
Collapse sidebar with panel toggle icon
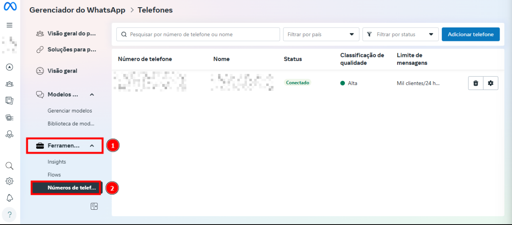[x=94, y=206]
